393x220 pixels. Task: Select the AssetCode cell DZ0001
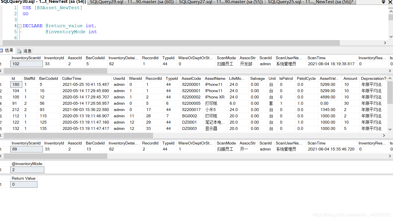pyautogui.click(x=192, y=122)
